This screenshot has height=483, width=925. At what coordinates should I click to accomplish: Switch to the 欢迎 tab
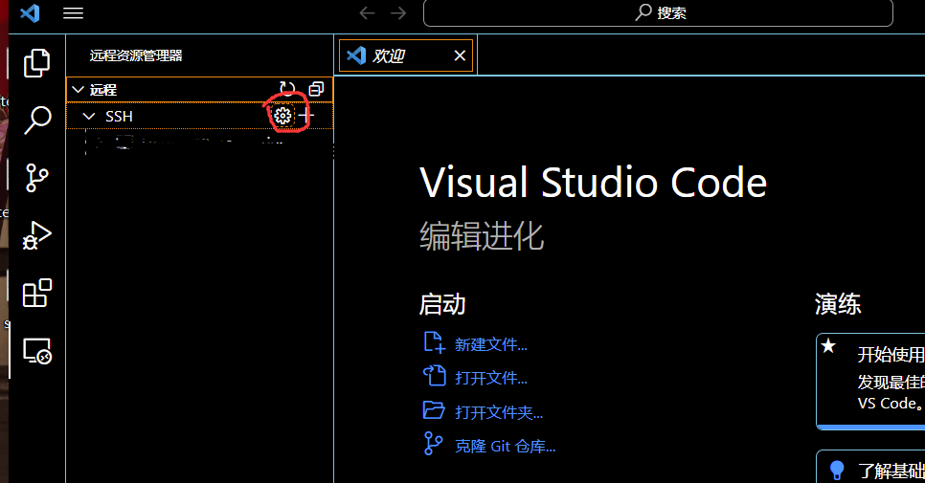[406, 55]
